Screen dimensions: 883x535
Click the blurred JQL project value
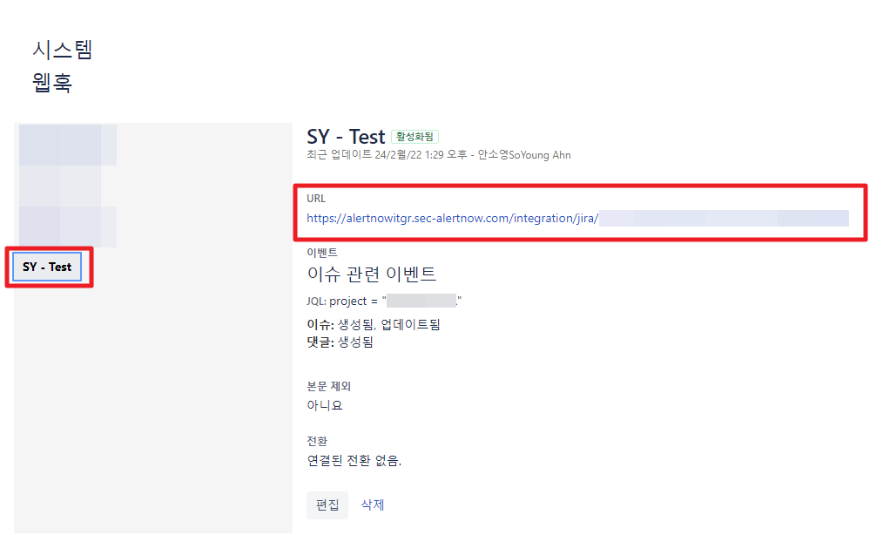pos(421,301)
